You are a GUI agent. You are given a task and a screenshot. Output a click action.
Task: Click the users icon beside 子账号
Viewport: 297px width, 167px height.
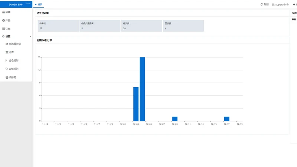click(7, 77)
